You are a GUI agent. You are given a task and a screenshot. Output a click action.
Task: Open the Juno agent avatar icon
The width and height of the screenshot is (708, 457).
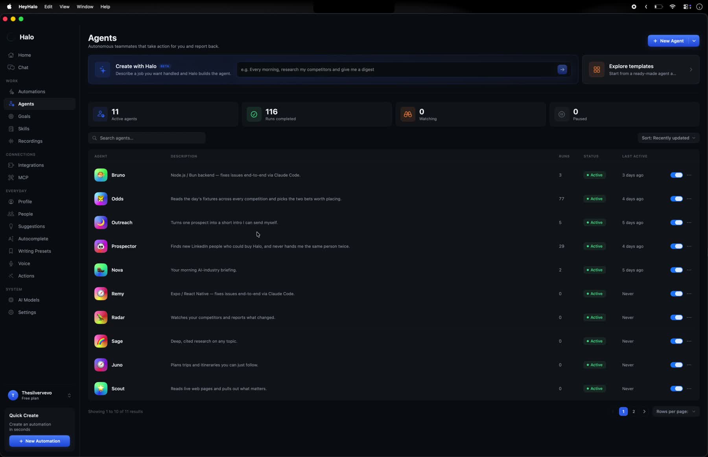click(x=101, y=365)
